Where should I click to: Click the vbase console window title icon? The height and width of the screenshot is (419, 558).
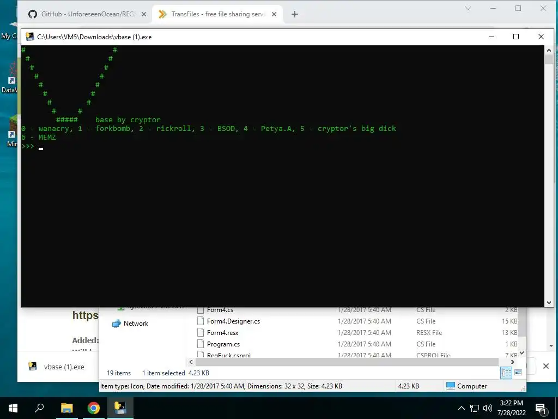(x=30, y=37)
